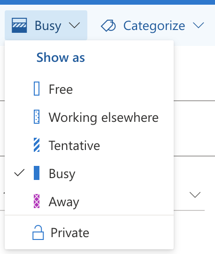The width and height of the screenshot is (215, 254).
Task: Click the Private padlock icon
Action: point(38,232)
